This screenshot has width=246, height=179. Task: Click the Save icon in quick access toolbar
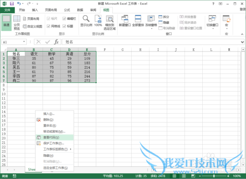[12, 3]
